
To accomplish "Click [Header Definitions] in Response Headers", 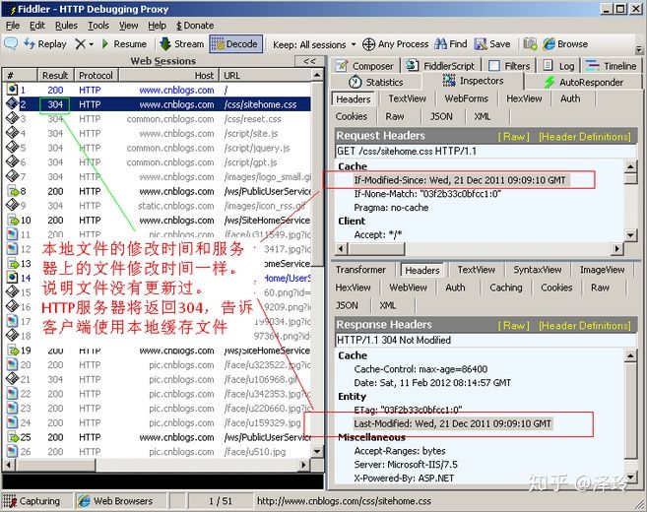I will pos(585,326).
